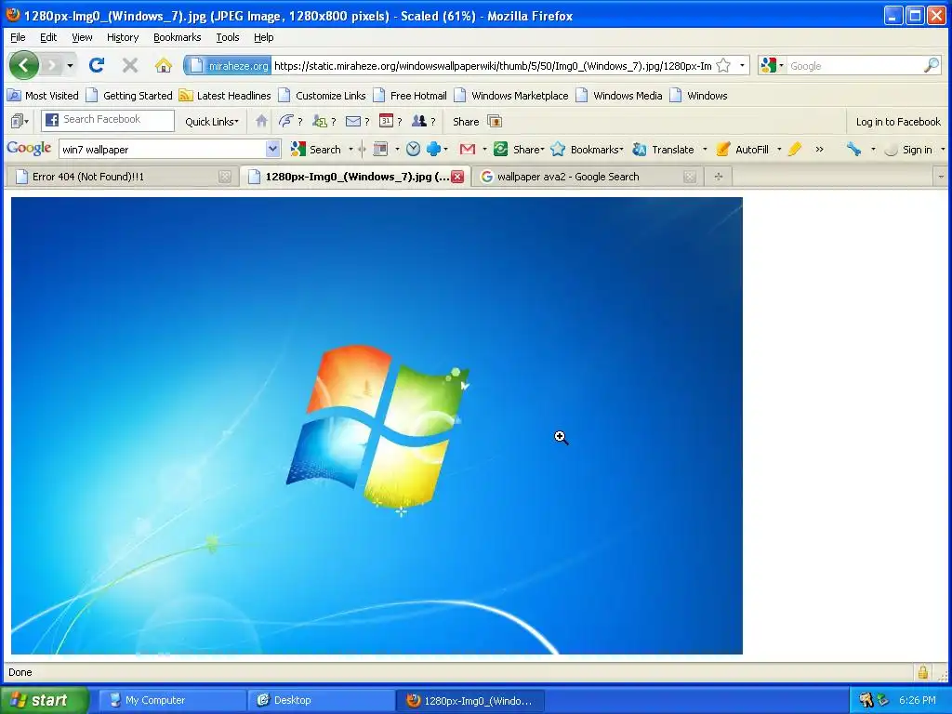Open Getting Started bookmark
952x714 pixels.
click(x=128, y=96)
